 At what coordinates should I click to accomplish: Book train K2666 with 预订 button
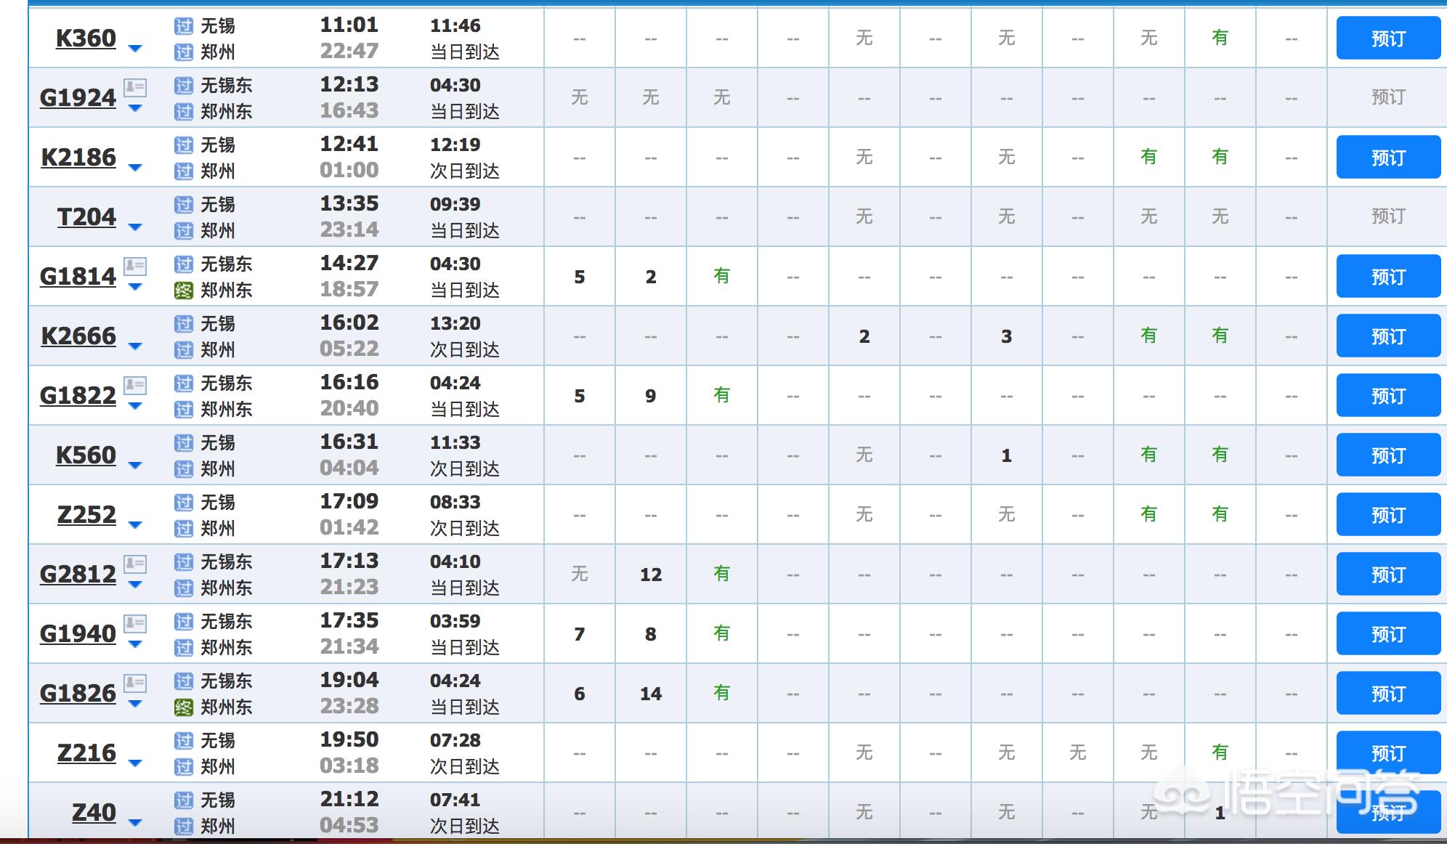pos(1388,336)
